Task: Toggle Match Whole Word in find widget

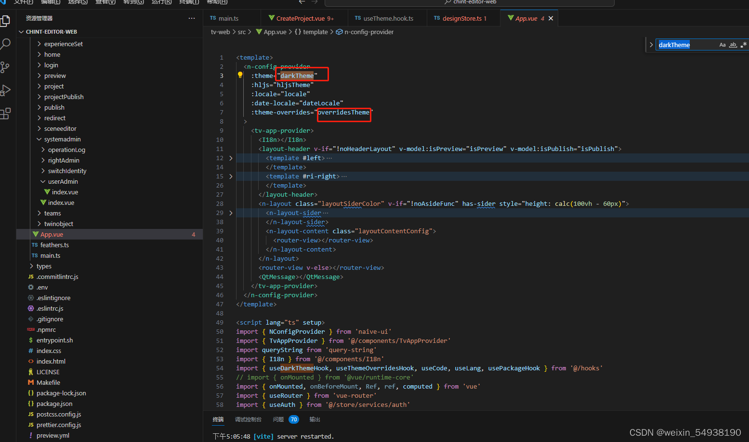Action: click(733, 45)
